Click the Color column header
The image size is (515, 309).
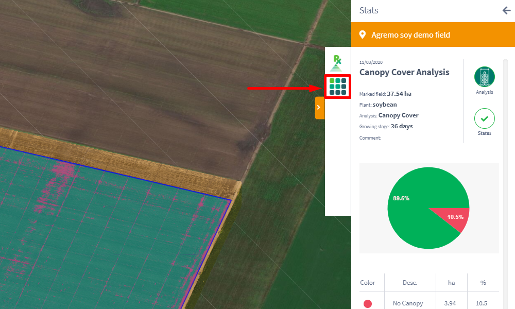368,282
